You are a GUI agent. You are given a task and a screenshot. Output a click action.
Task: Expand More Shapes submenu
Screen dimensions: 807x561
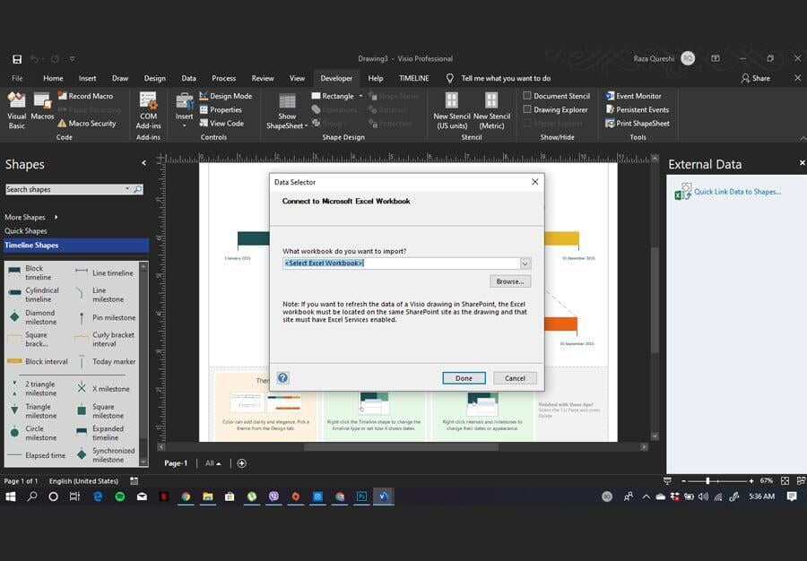click(x=30, y=217)
